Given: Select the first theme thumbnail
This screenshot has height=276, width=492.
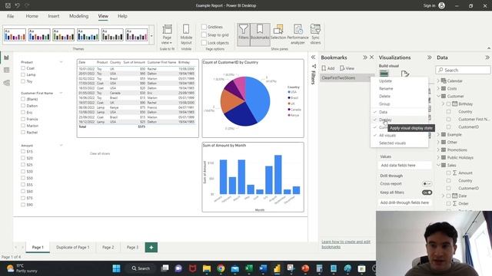Looking at the screenshot, I should [15, 35].
